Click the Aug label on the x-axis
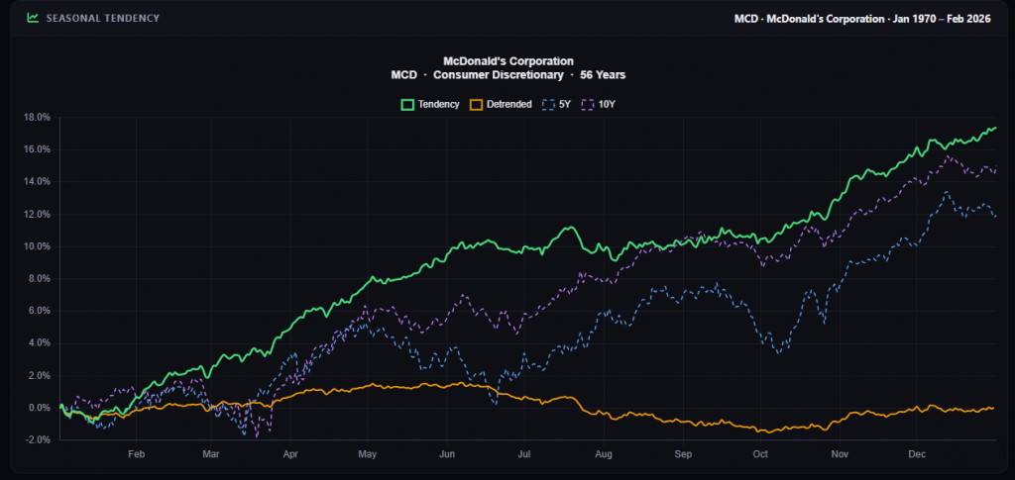 click(x=603, y=453)
